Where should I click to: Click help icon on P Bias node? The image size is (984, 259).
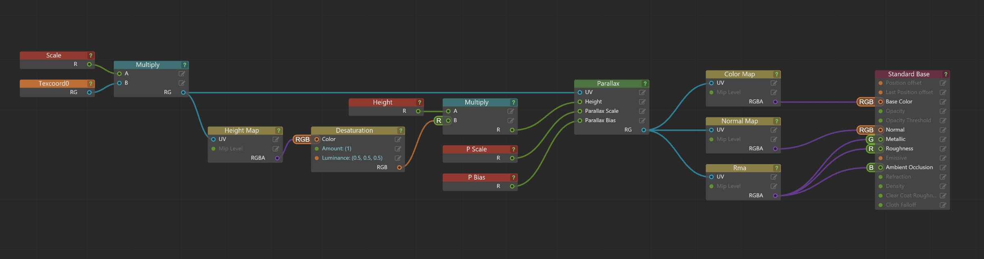coord(513,178)
